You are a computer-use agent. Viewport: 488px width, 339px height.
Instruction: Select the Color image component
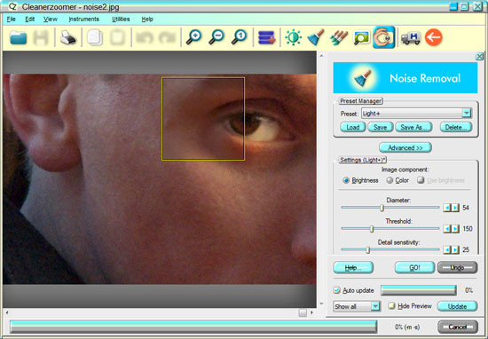397,180
